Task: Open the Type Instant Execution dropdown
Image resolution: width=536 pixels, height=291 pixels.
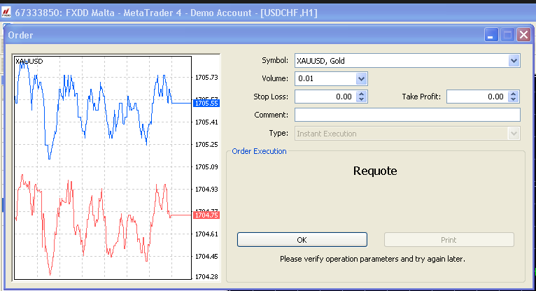Action: pos(514,133)
